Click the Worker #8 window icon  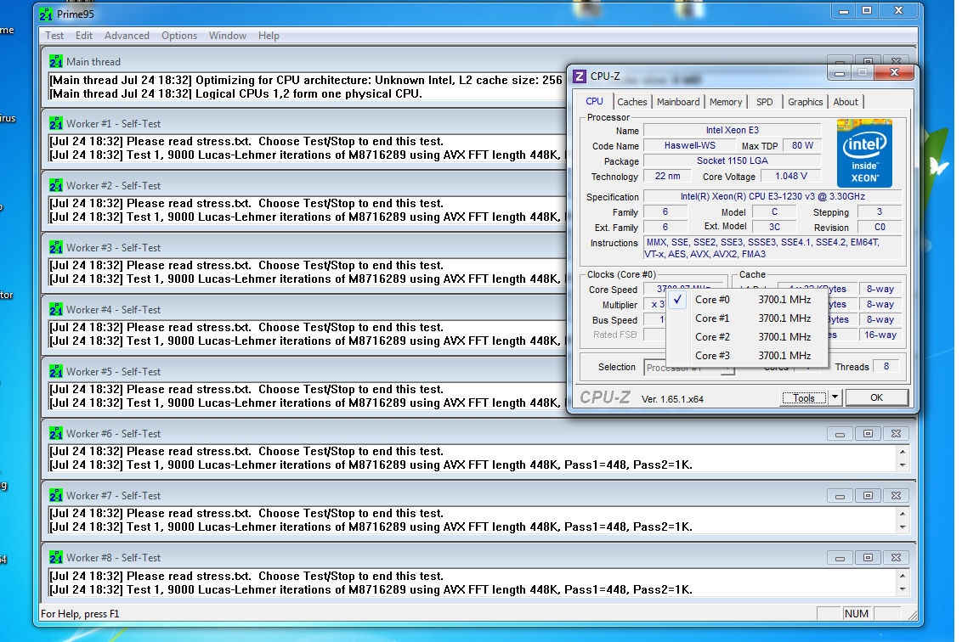pyautogui.click(x=56, y=557)
